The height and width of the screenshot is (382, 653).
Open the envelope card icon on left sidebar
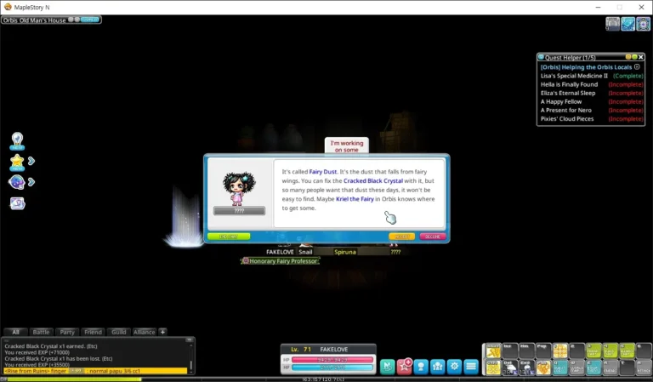coord(18,203)
